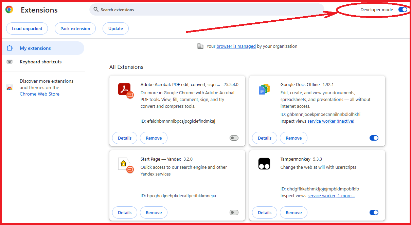Remove the Start Page Yandex extension
Image resolution: width=411 pixels, height=225 pixels.
(x=154, y=212)
